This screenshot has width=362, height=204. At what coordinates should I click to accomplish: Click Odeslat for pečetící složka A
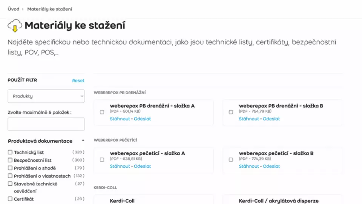tap(142, 166)
